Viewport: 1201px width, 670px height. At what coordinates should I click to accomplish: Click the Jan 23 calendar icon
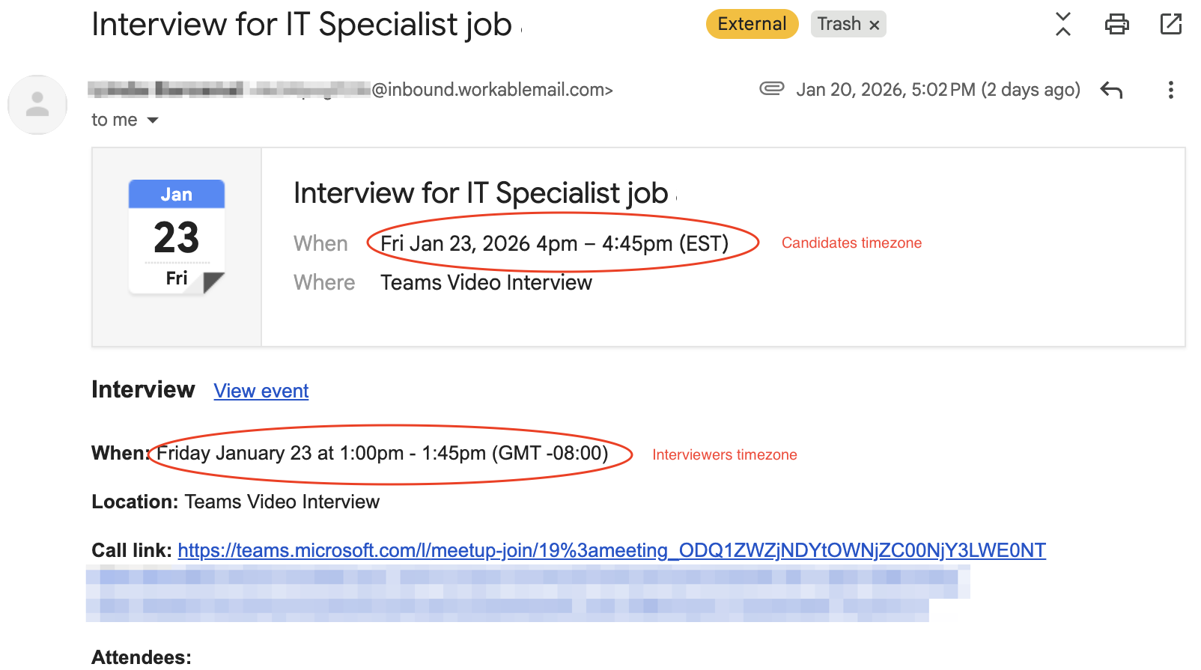tap(177, 237)
